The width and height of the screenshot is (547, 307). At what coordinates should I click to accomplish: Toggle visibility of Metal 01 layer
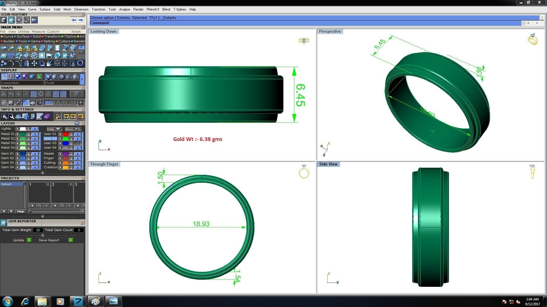[x=35, y=134]
